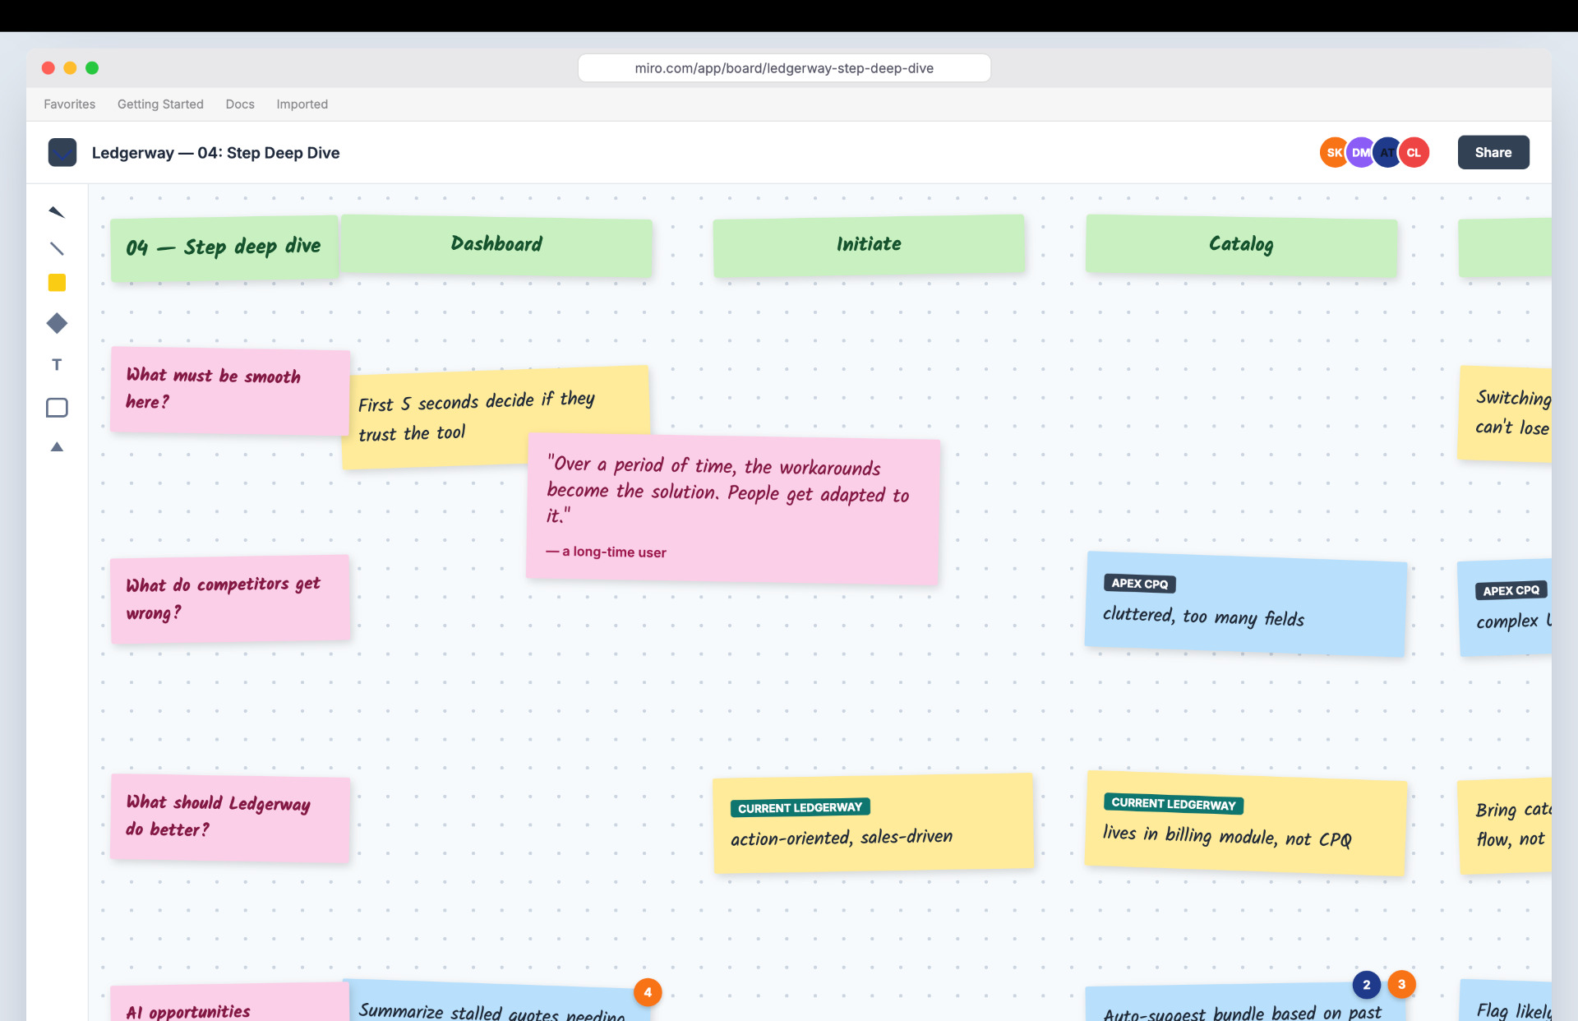The height and width of the screenshot is (1021, 1578).
Task: Pick the yellow sticky note tool
Action: point(57,283)
